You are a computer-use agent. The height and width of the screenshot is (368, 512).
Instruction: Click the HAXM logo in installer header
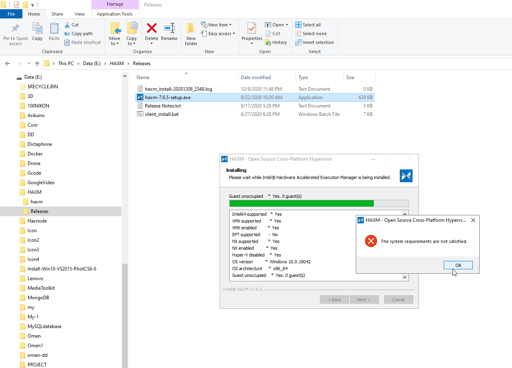[406, 176]
